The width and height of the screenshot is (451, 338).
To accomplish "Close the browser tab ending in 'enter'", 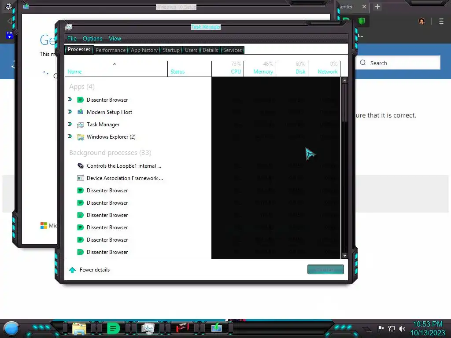I will (364, 7).
